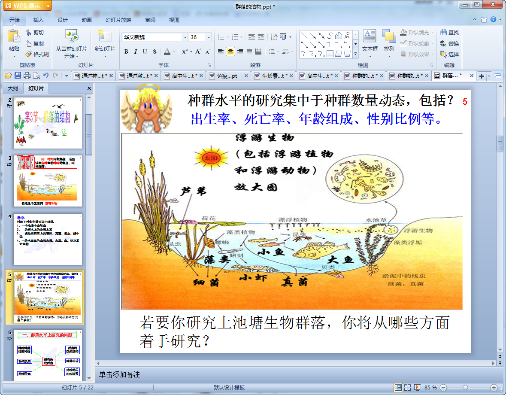The width and height of the screenshot is (506, 395).
Task: Click the Paste icon in clipboard group
Action: tap(14, 36)
